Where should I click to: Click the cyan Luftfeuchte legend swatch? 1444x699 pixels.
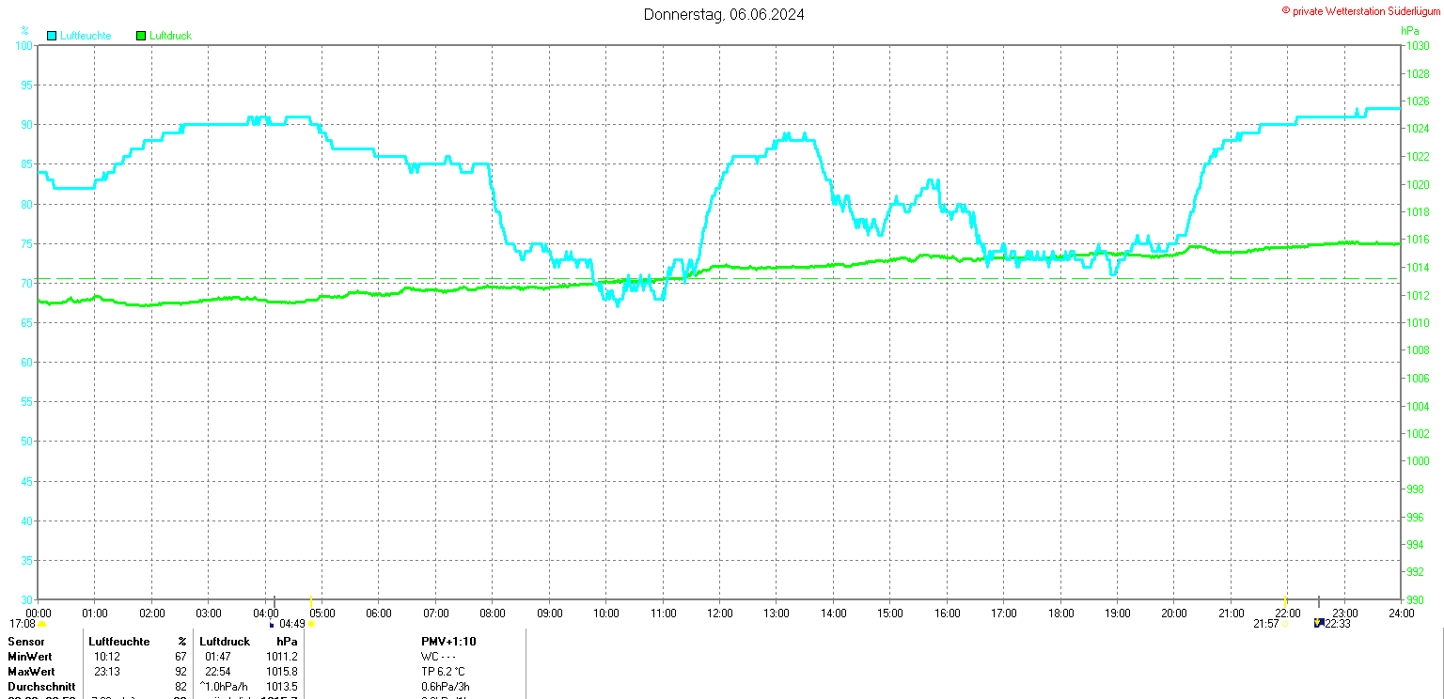52,36
